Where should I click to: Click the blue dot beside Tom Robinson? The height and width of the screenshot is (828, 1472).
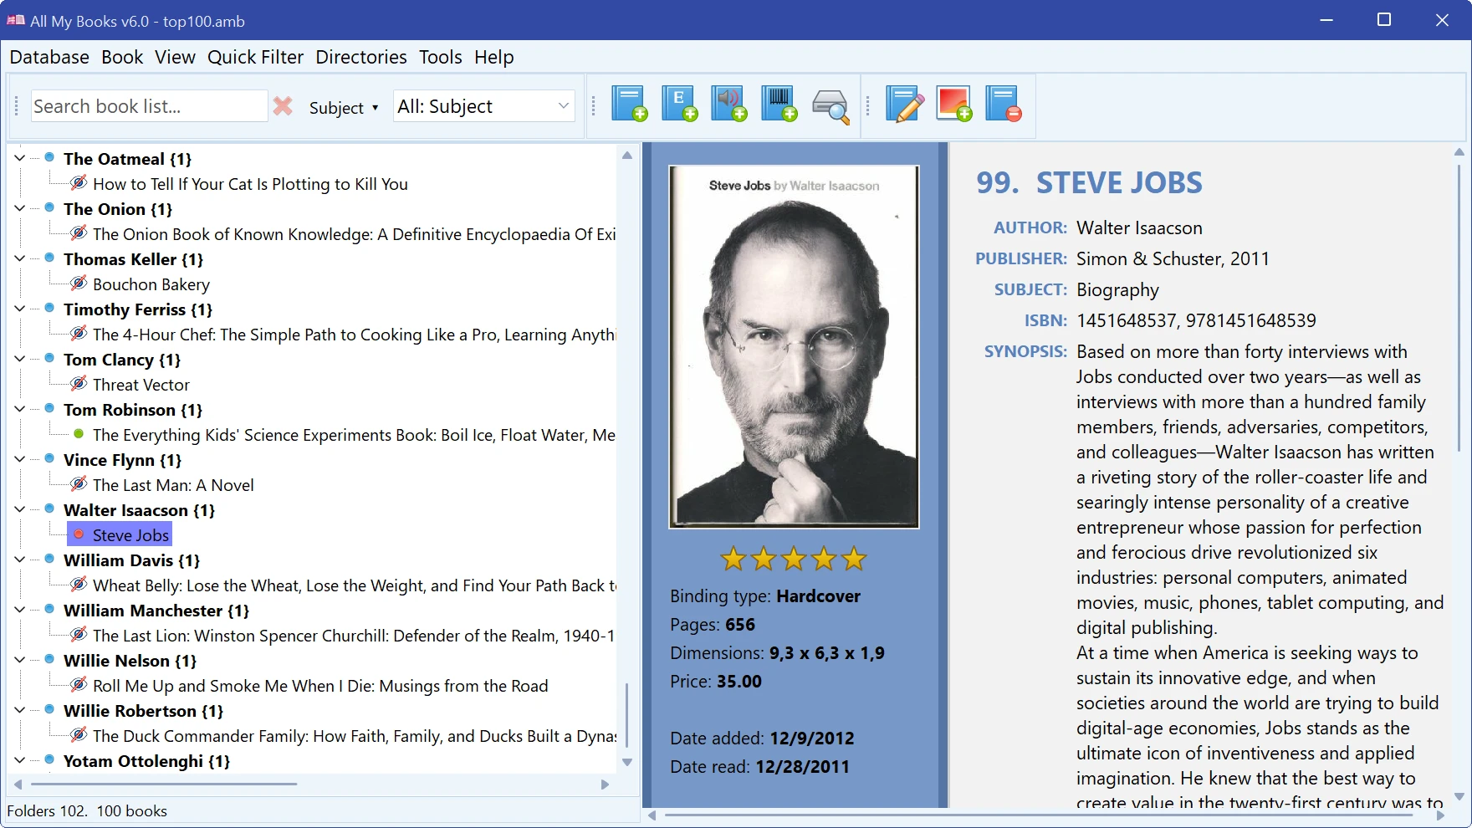[x=49, y=408]
